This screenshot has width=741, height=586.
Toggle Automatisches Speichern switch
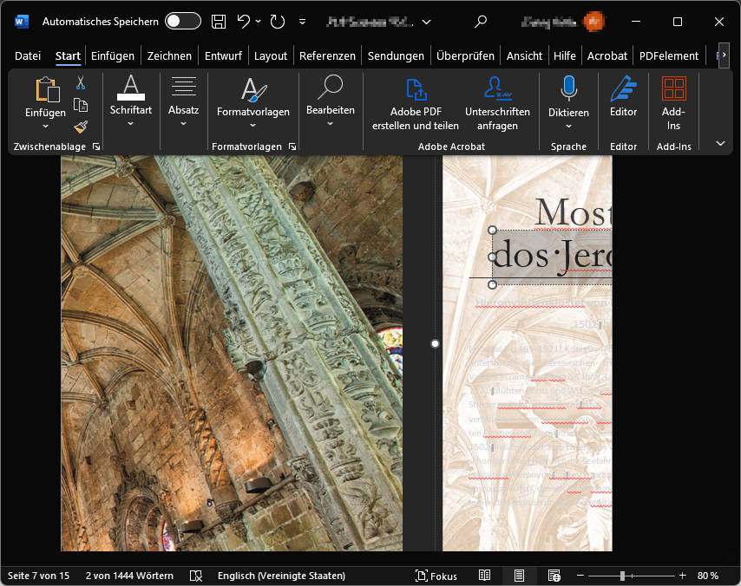182,22
